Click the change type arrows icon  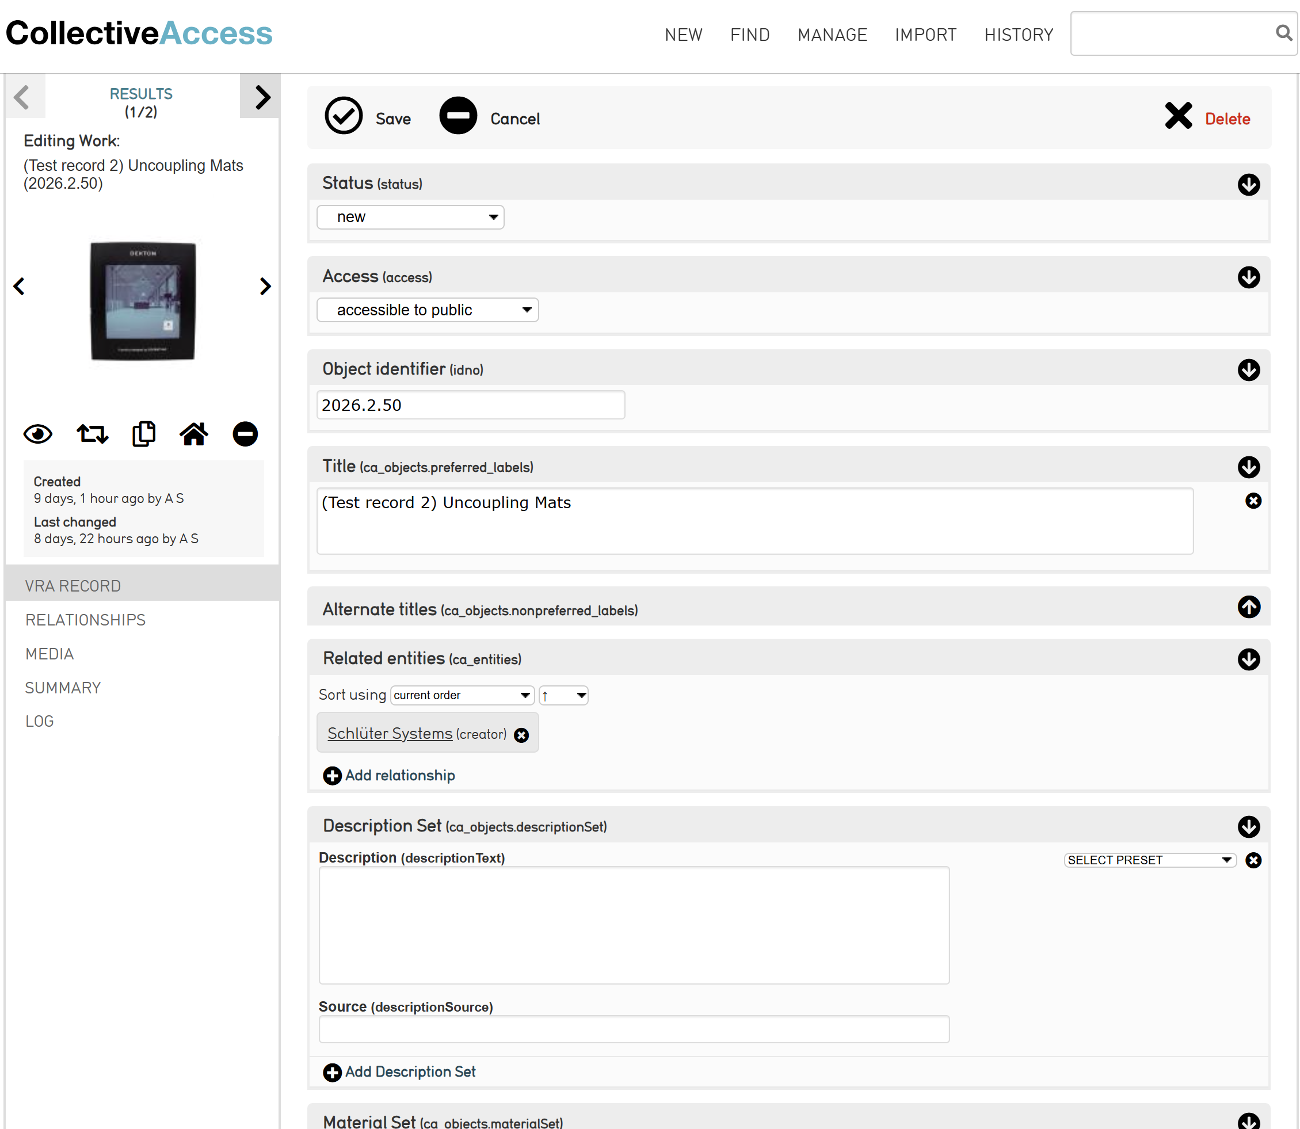[93, 434]
